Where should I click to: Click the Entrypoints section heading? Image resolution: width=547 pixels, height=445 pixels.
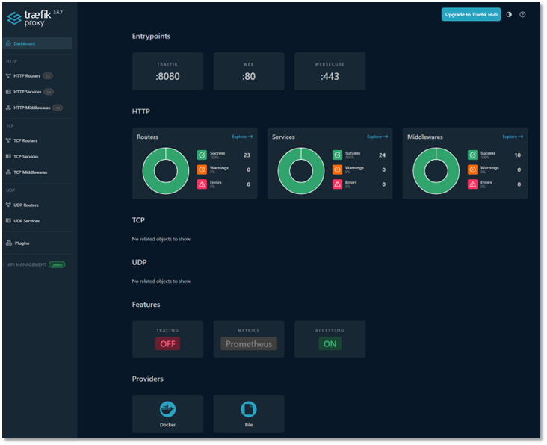click(151, 37)
